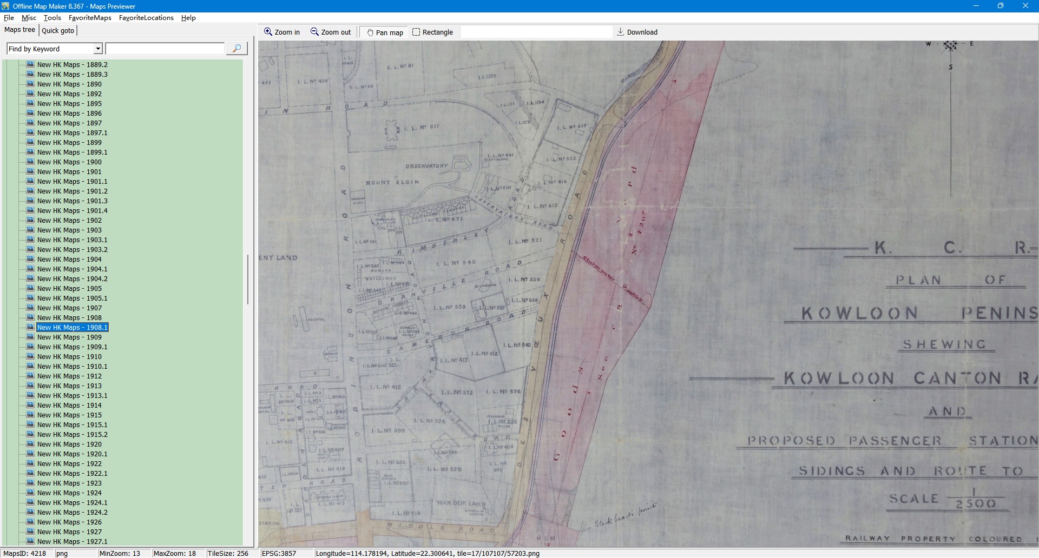Click the Zoom in magnifier icon
The image size is (1039, 558).
[x=268, y=32]
